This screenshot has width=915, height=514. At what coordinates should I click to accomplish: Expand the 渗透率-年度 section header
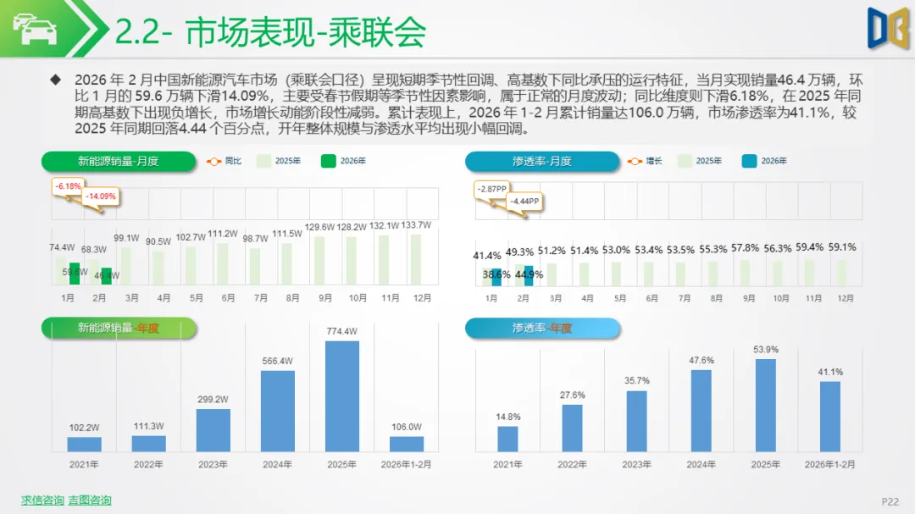542,329
